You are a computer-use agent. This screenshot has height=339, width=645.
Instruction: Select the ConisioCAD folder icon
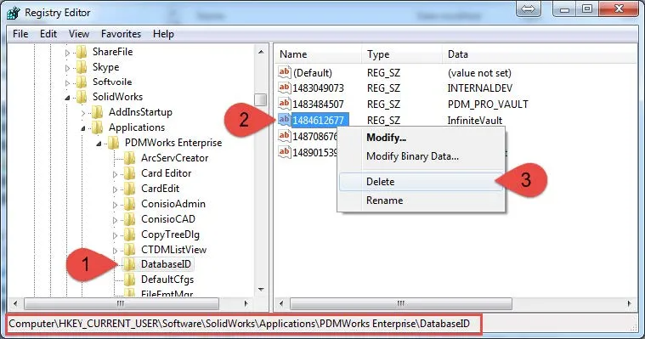pyautogui.click(x=129, y=219)
